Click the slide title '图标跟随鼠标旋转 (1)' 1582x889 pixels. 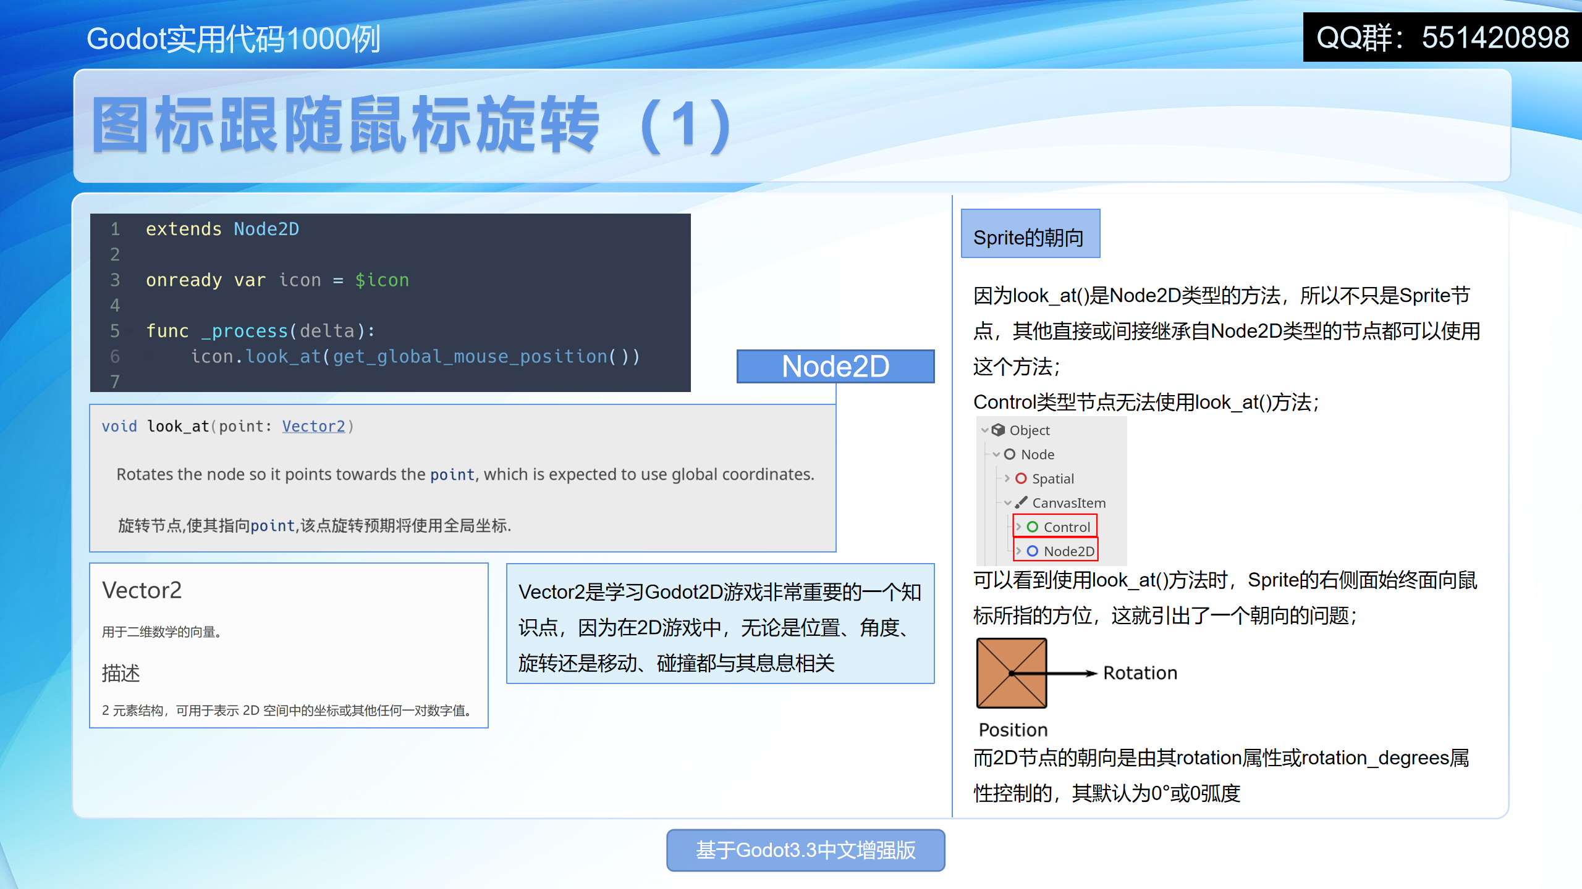coord(413,125)
